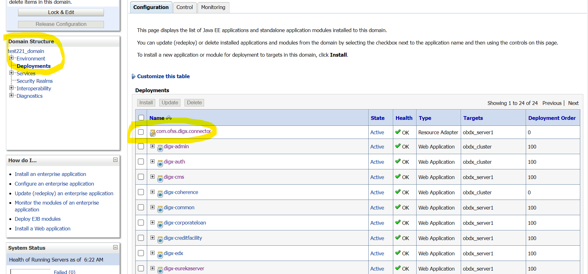Image resolution: width=588 pixels, height=274 pixels.
Task: Open 'Deploy EJB modules' help link
Action: [38, 219]
